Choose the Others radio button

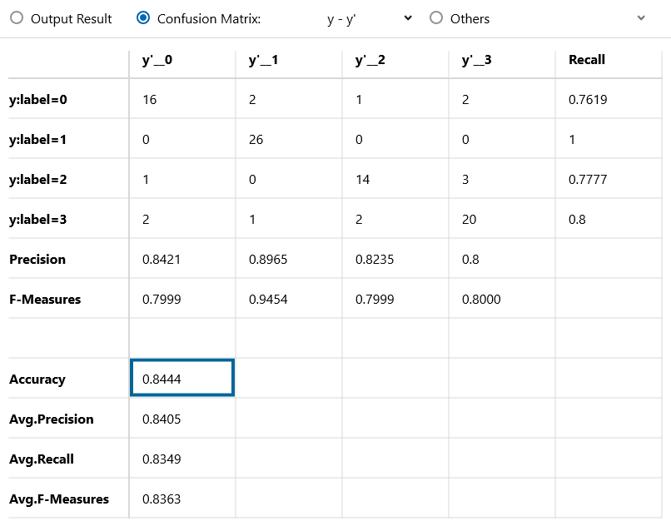point(436,18)
